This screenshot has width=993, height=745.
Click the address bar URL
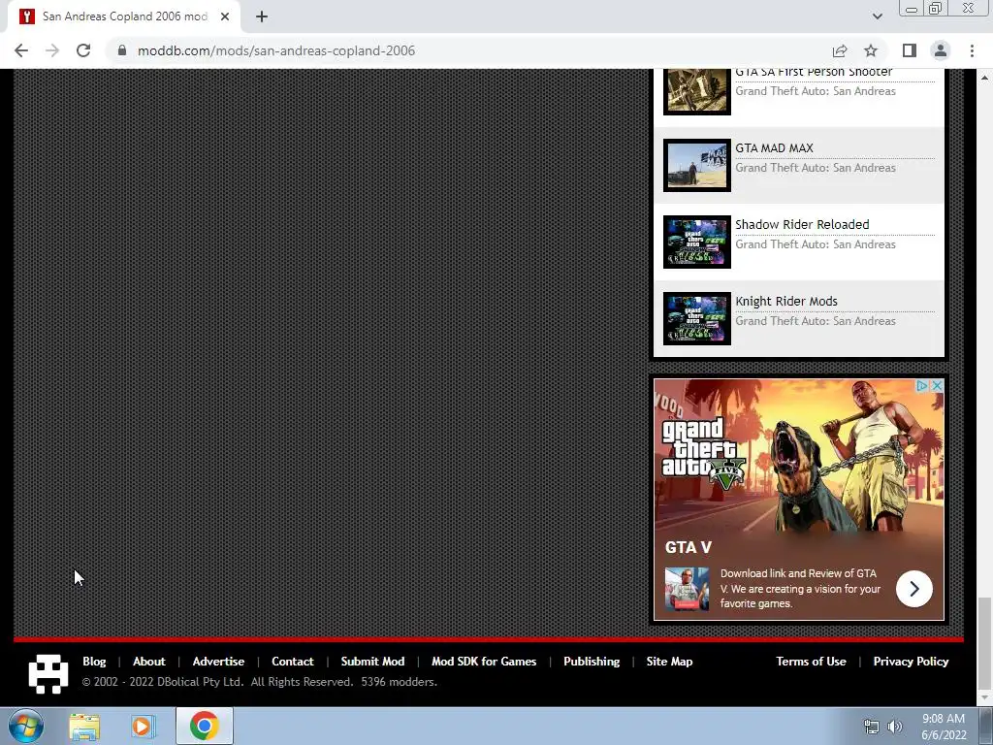click(276, 50)
